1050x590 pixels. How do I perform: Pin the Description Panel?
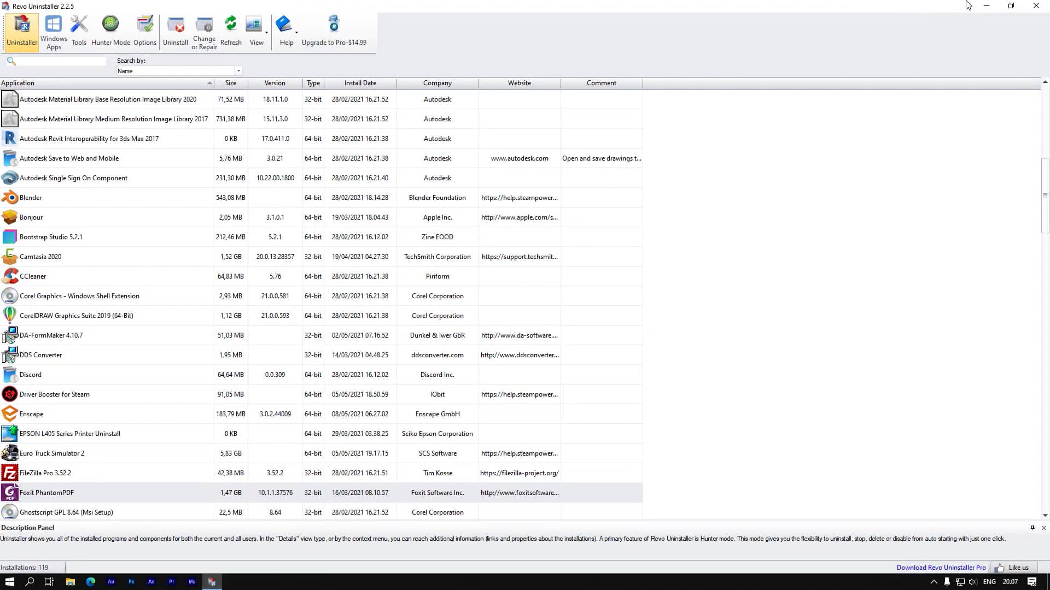(x=1033, y=528)
